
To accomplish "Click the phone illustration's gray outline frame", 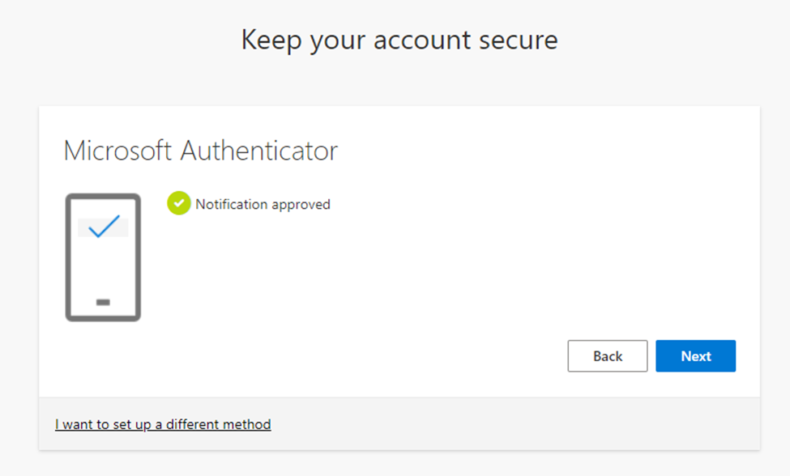I will [x=67, y=257].
